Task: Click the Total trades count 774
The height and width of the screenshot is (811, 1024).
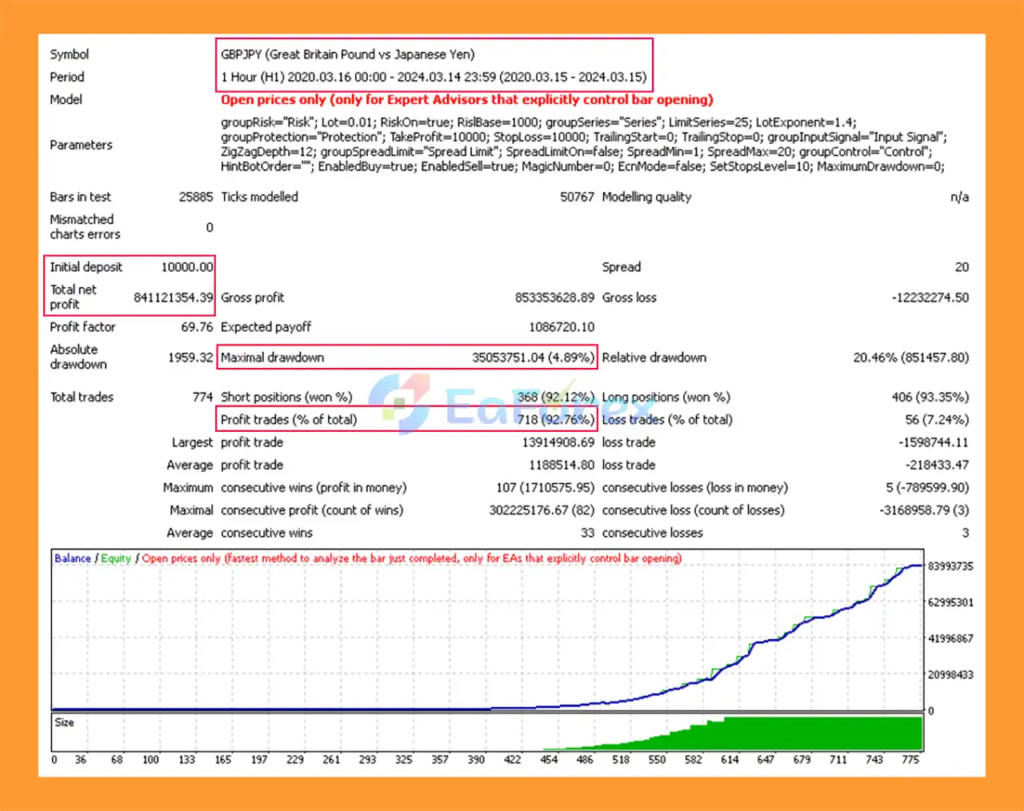Action: pos(202,397)
